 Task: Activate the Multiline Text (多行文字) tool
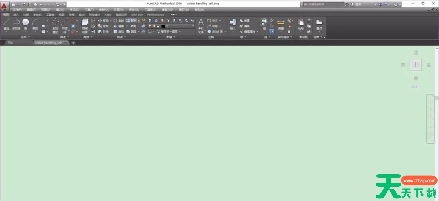coord(201,26)
